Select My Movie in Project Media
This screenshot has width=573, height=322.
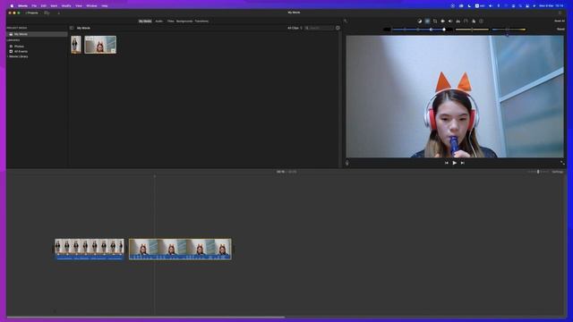37,34
